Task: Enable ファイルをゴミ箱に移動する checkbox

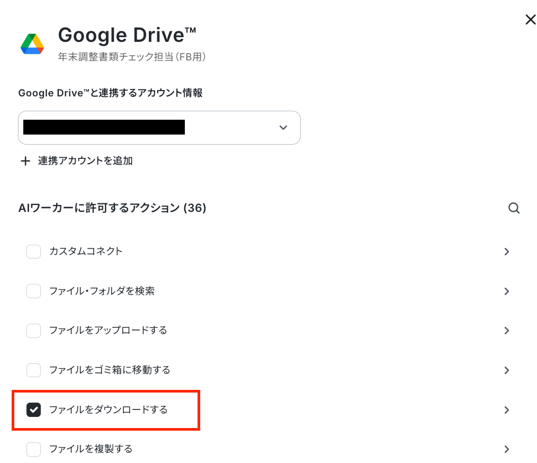Action: (33, 370)
